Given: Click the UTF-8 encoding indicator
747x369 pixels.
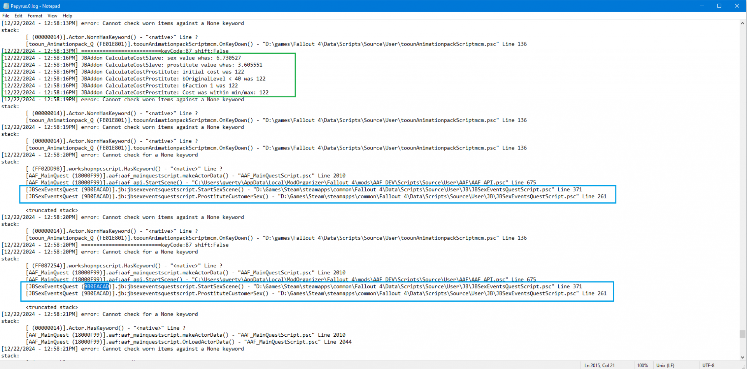Looking at the screenshot, I should pos(708,365).
